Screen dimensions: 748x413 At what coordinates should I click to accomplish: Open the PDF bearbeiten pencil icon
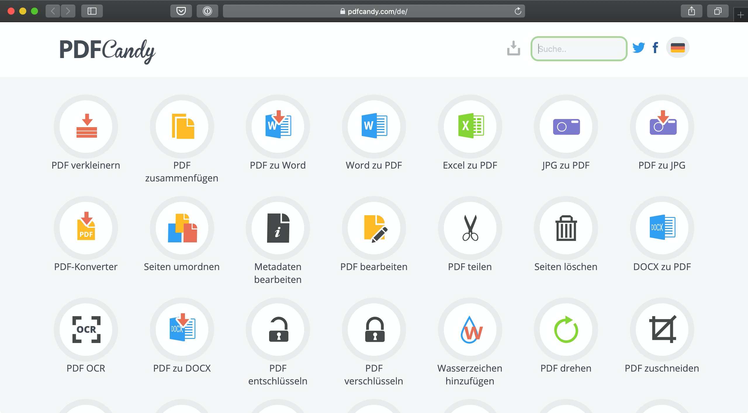tap(374, 228)
